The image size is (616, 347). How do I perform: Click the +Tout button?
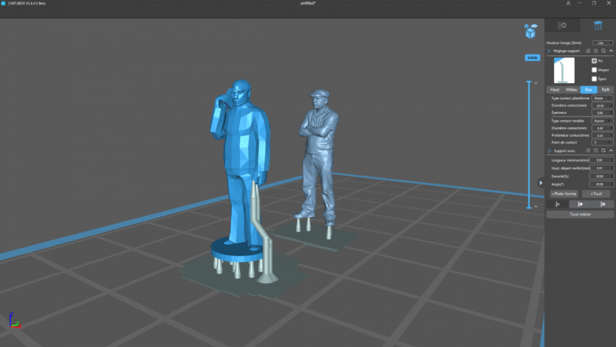(596, 194)
